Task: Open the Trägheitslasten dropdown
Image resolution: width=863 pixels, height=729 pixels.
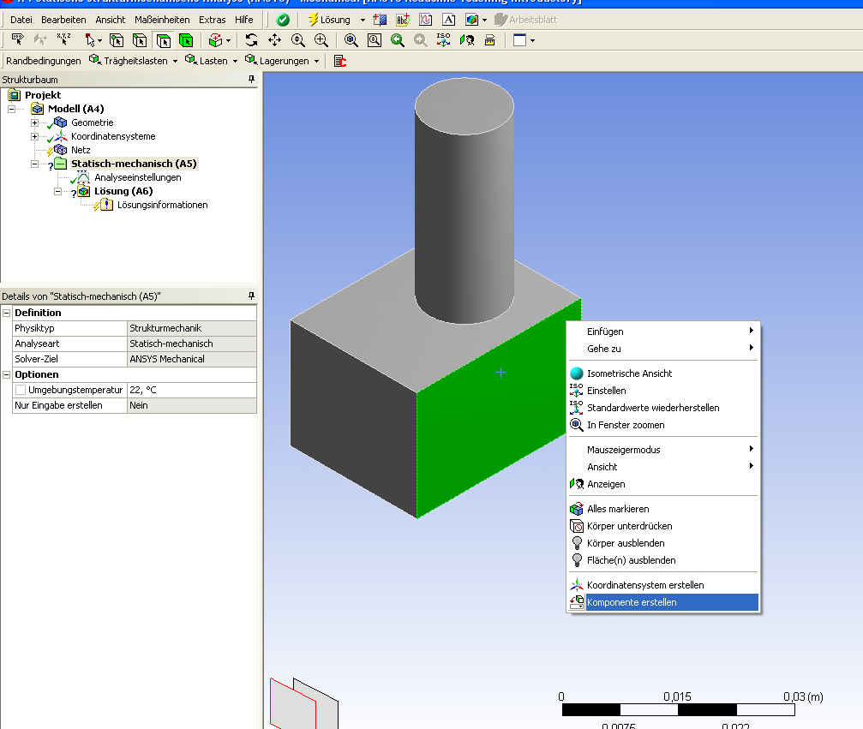Action: (x=175, y=61)
